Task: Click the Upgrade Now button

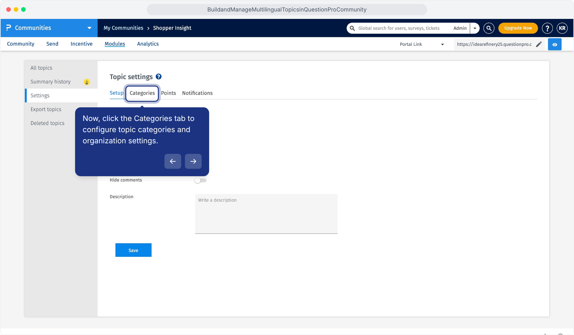Action: click(x=518, y=28)
